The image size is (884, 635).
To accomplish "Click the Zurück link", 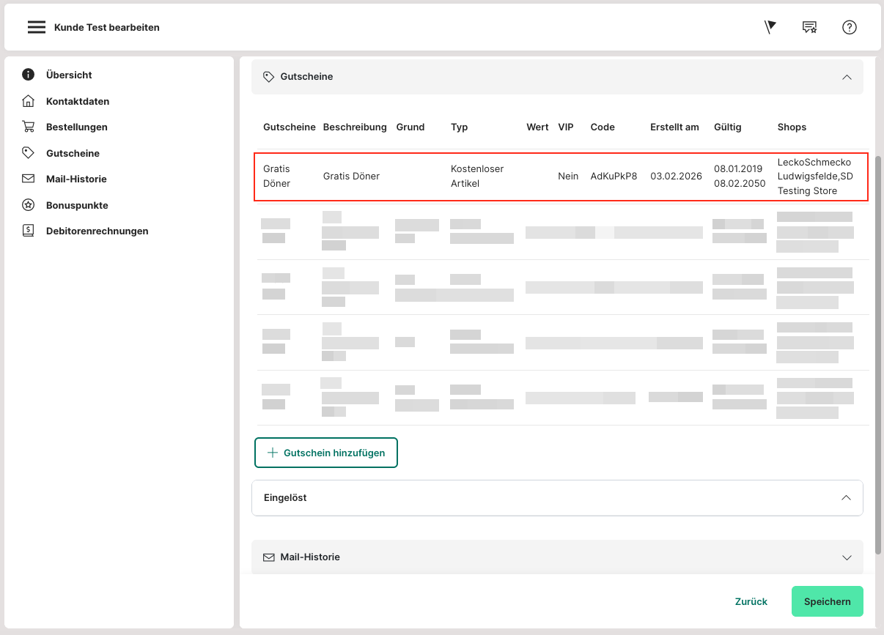I will coord(751,601).
